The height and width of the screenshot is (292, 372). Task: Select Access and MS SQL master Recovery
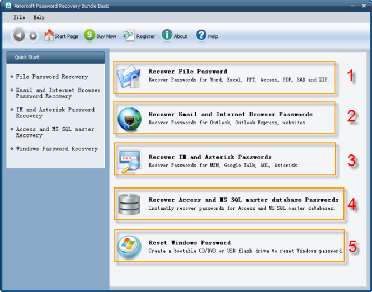[x=55, y=133]
